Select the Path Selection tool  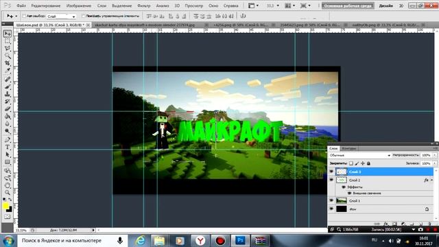click(x=8, y=154)
